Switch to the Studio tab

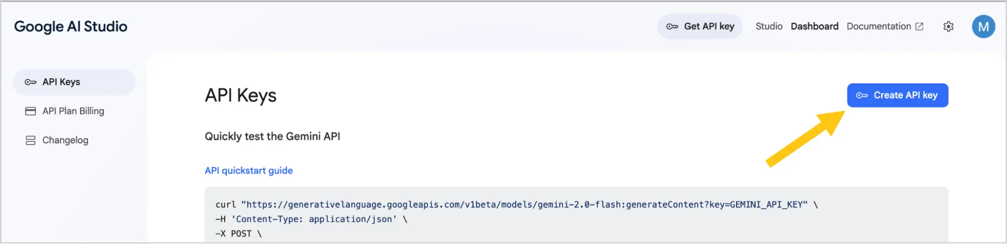pyautogui.click(x=769, y=27)
